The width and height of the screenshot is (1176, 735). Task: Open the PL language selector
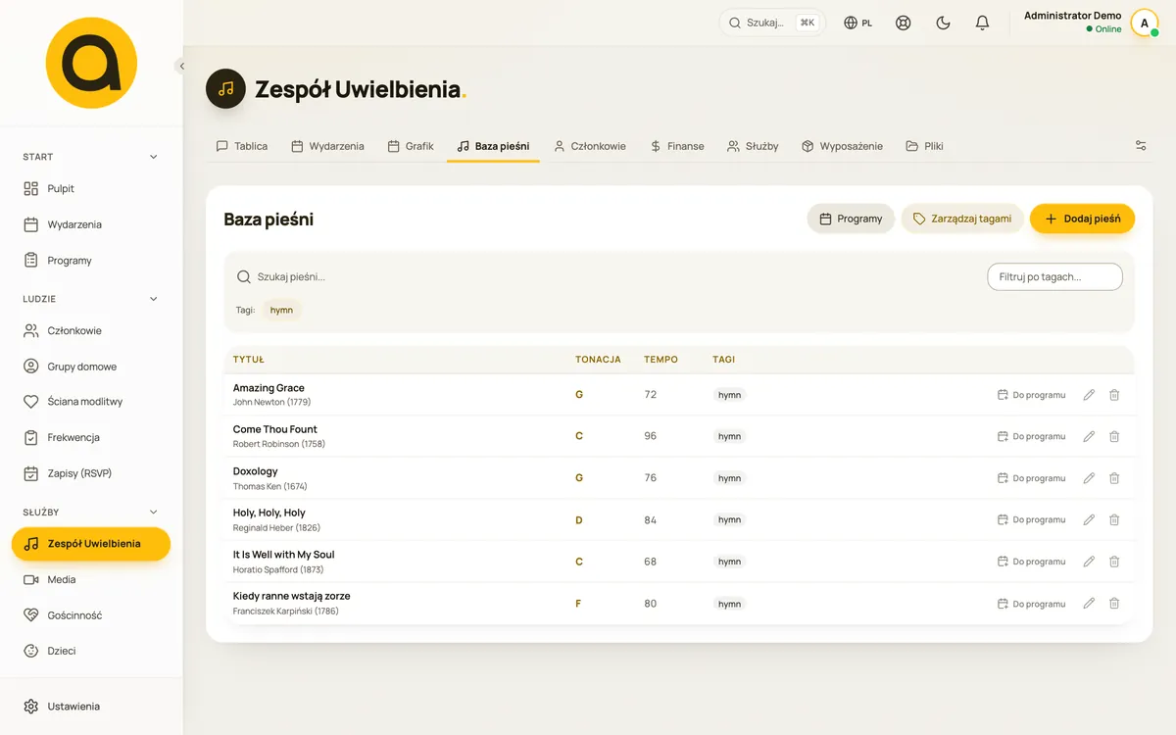[x=858, y=23]
